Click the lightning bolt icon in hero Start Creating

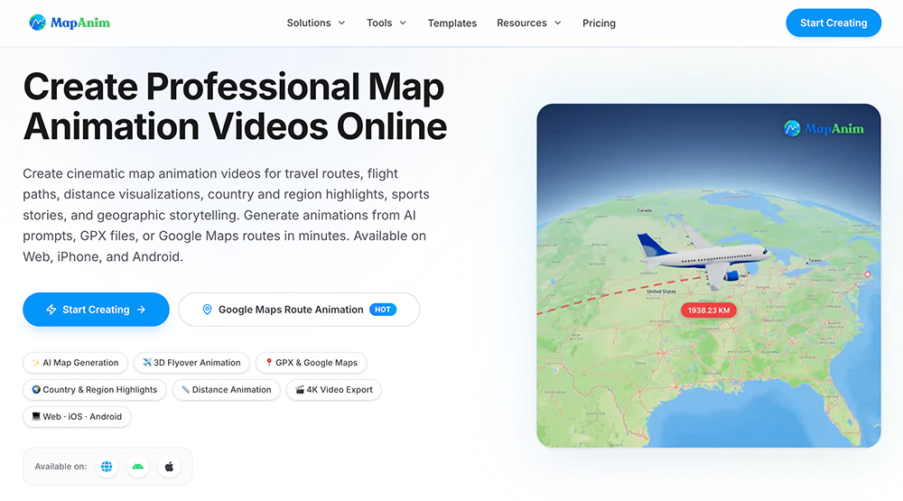[51, 310]
